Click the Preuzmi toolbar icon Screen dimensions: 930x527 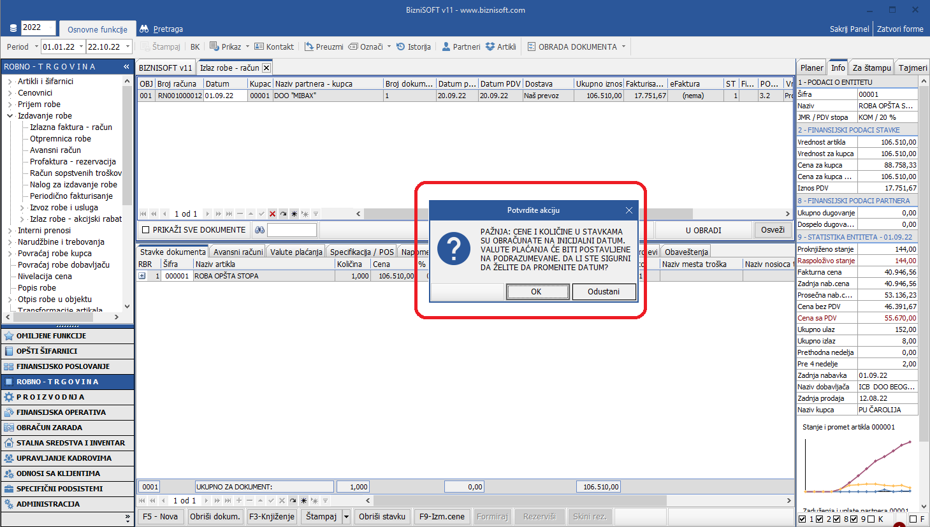309,47
